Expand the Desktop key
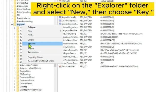The image size is (164, 92). point(15,87)
